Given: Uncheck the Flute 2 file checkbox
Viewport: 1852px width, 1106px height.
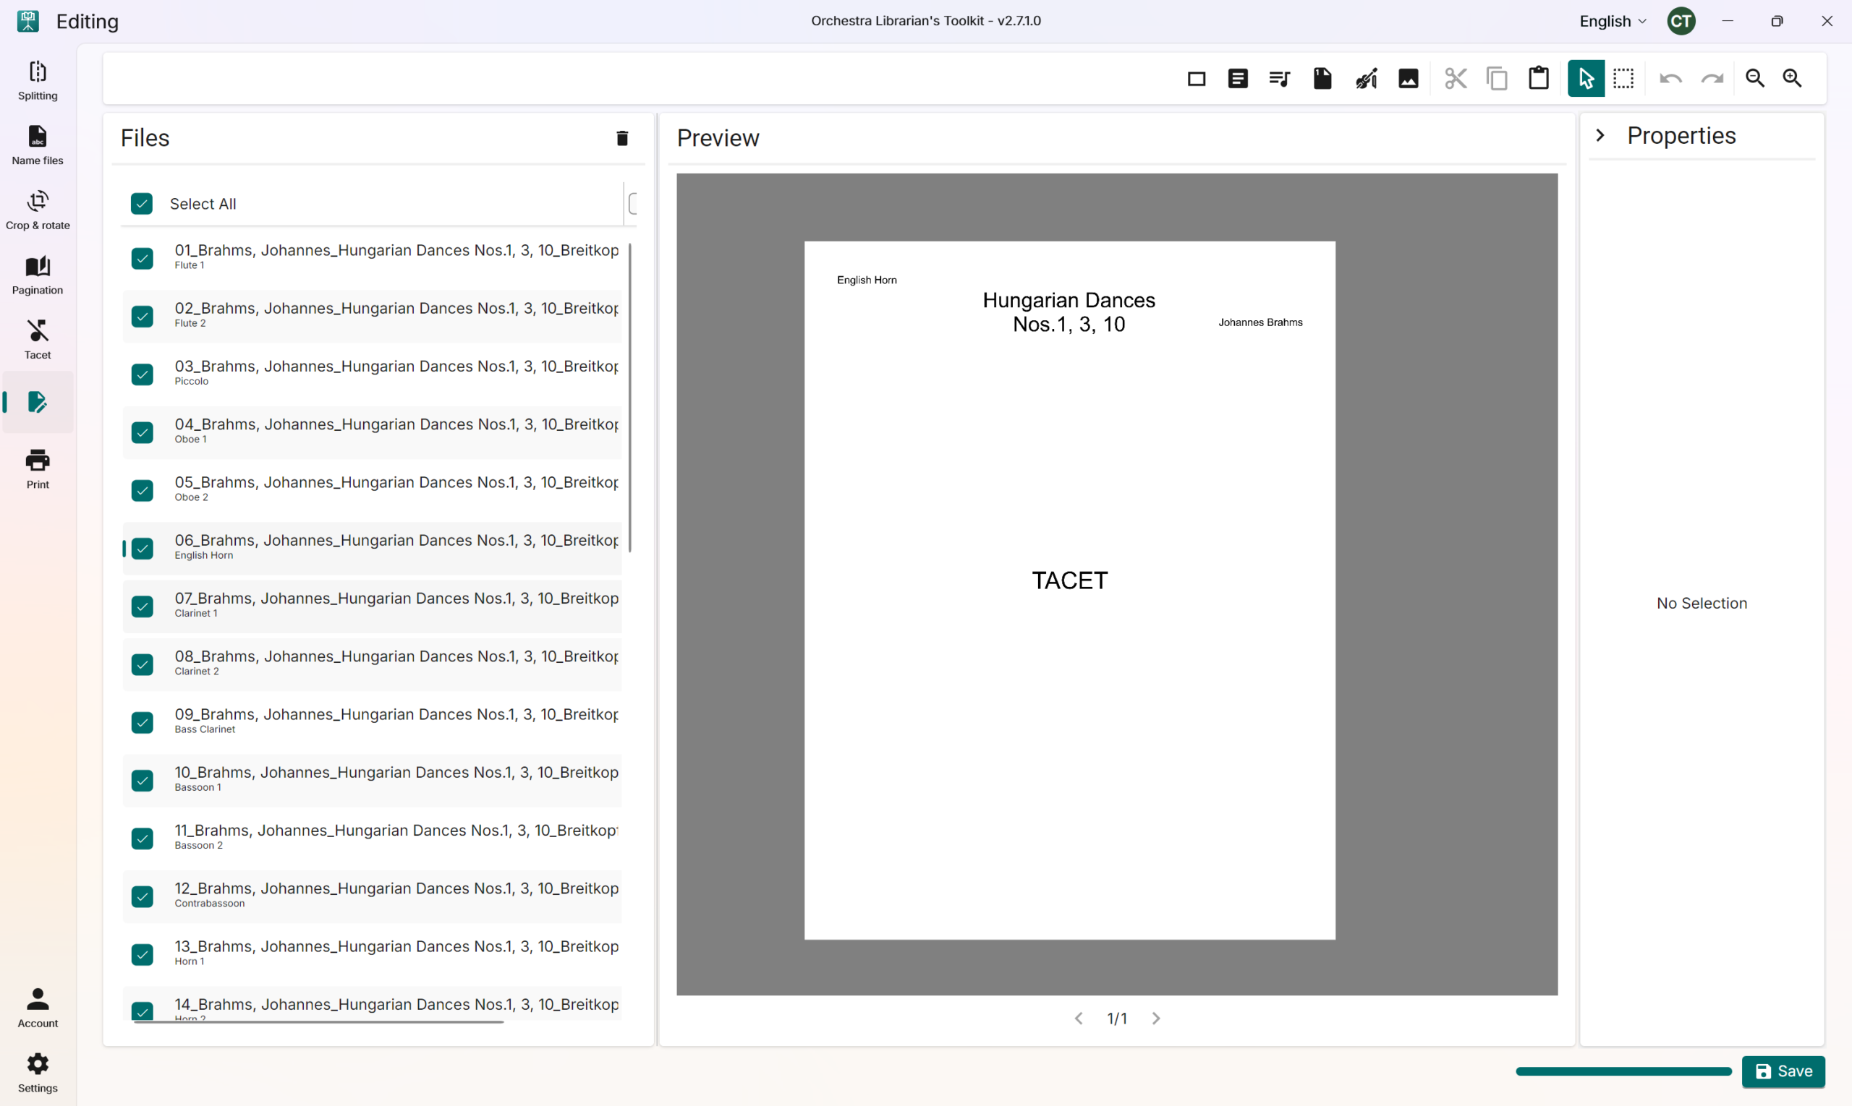Looking at the screenshot, I should [x=143, y=317].
